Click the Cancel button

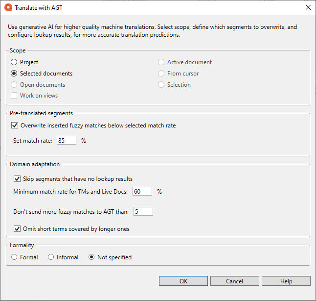click(235, 281)
